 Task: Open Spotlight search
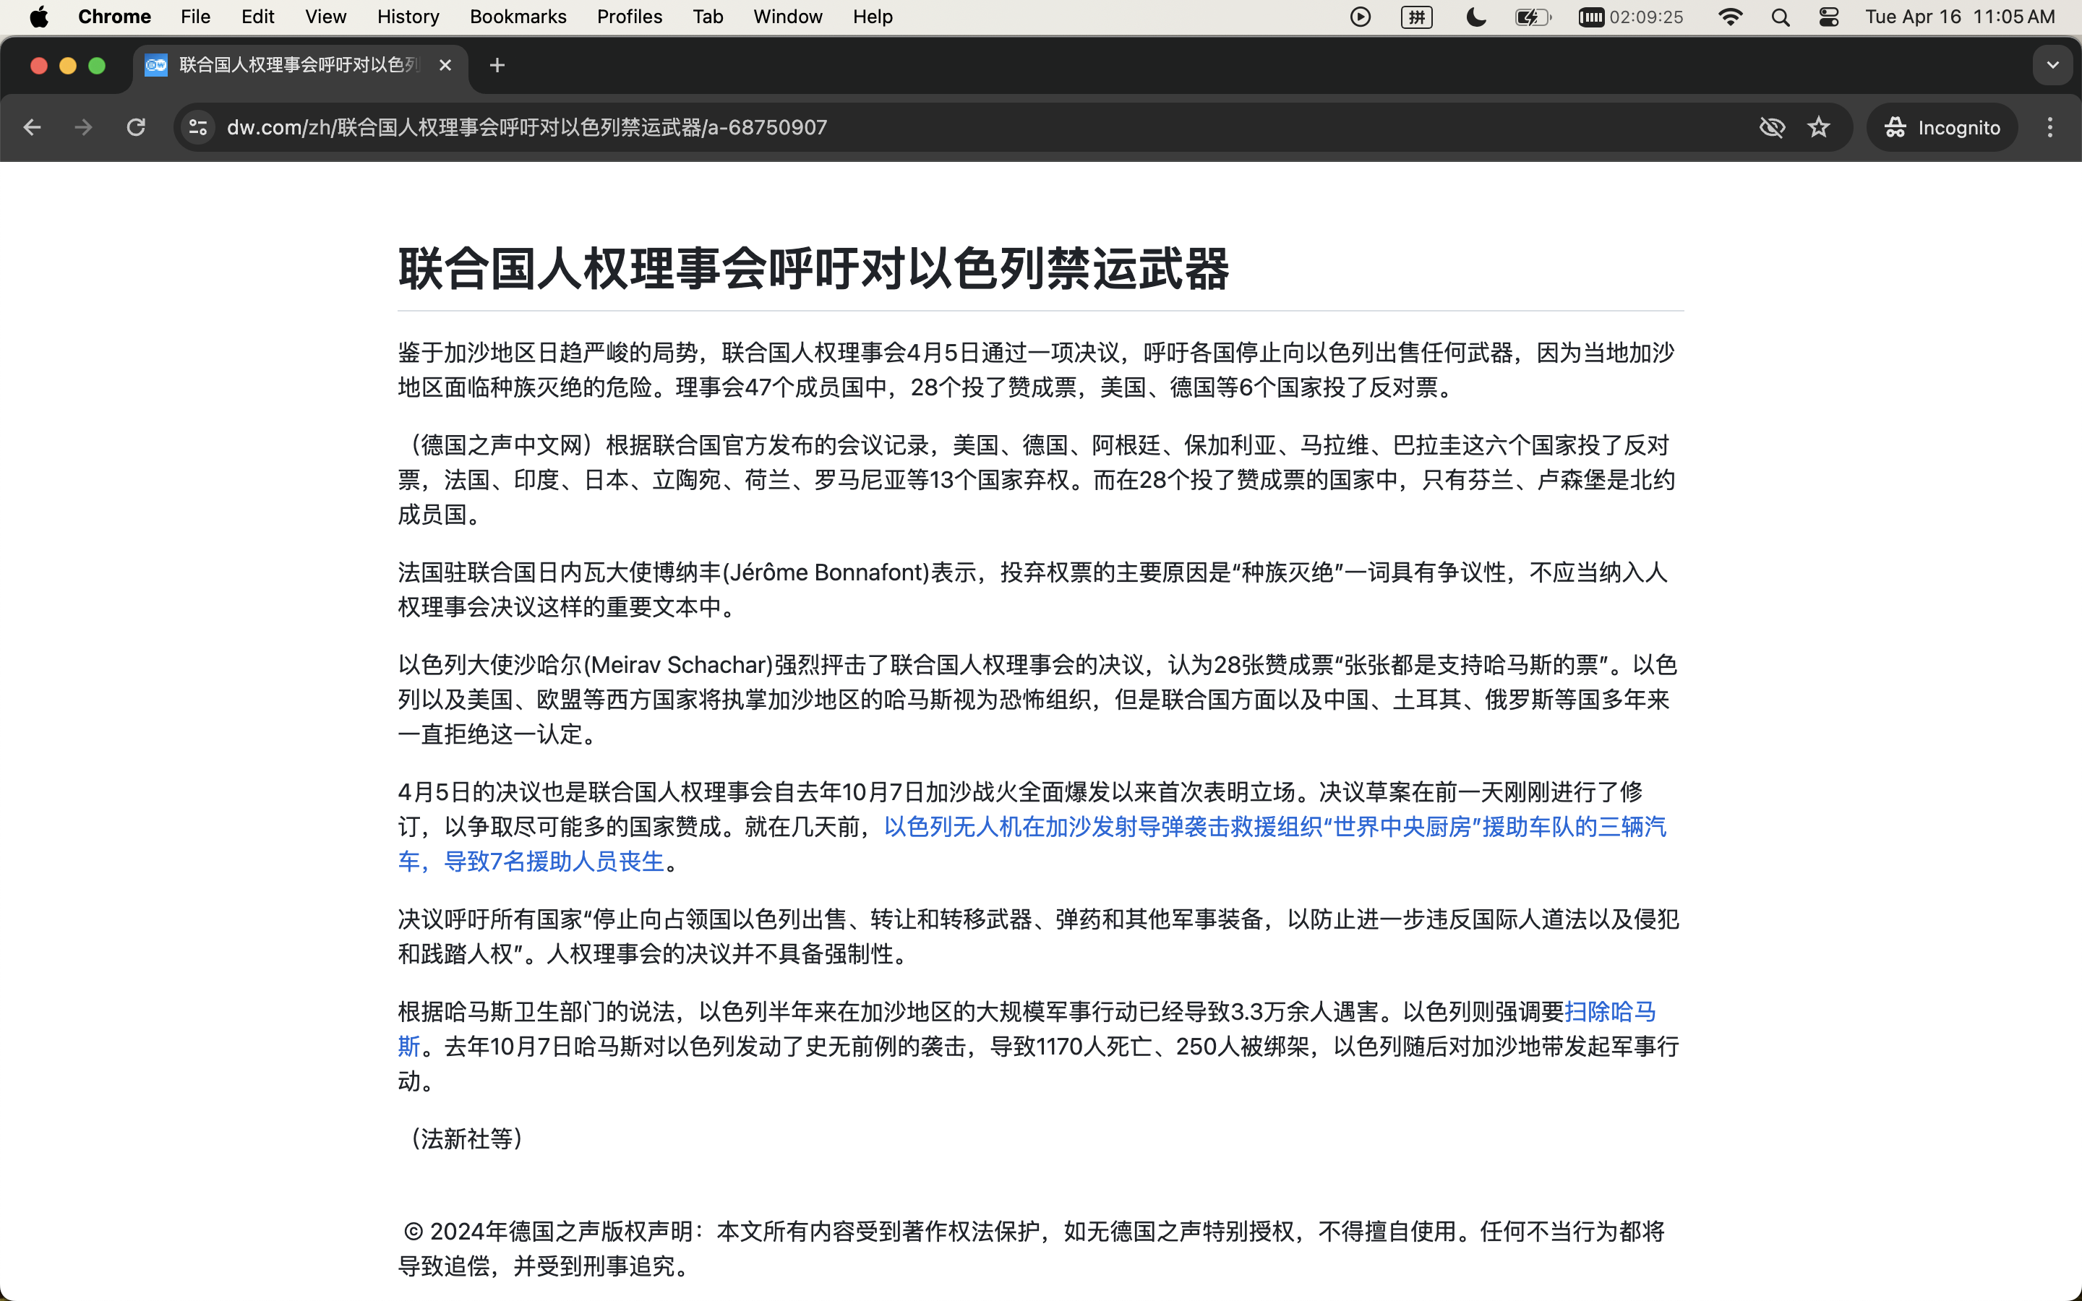tap(1780, 17)
